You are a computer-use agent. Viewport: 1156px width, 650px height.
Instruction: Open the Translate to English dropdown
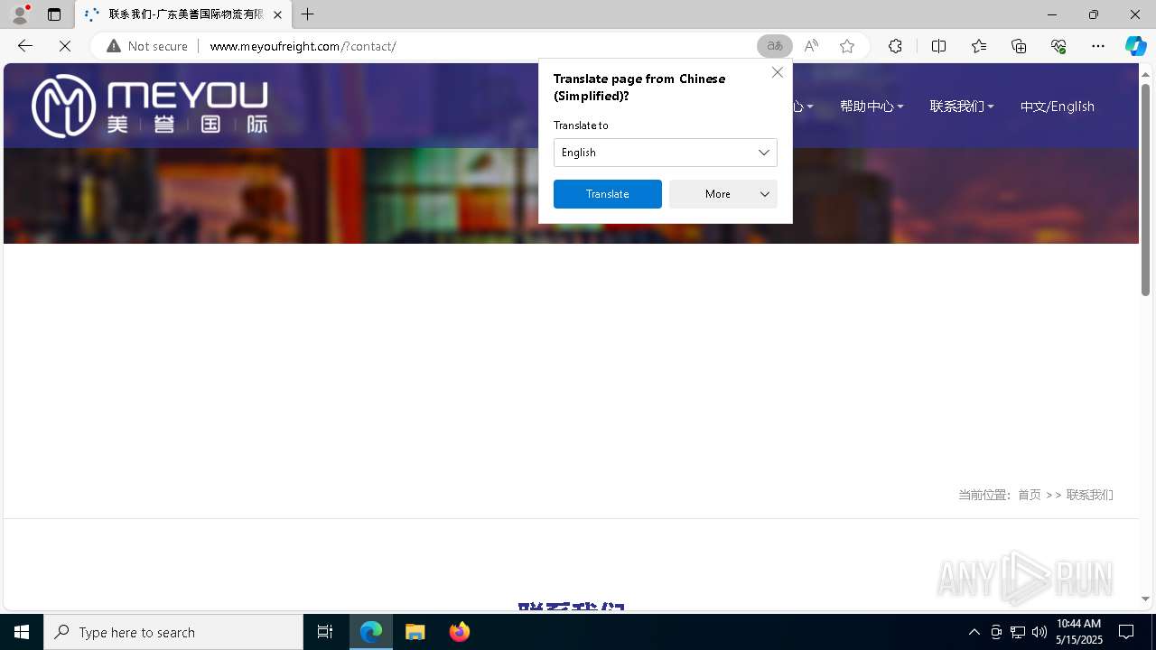click(666, 153)
